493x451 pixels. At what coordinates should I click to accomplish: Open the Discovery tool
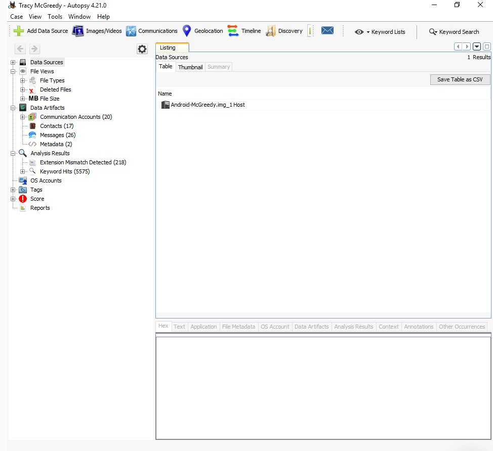click(x=284, y=31)
